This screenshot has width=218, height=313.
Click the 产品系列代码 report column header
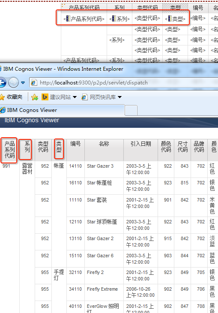click(x=9, y=150)
